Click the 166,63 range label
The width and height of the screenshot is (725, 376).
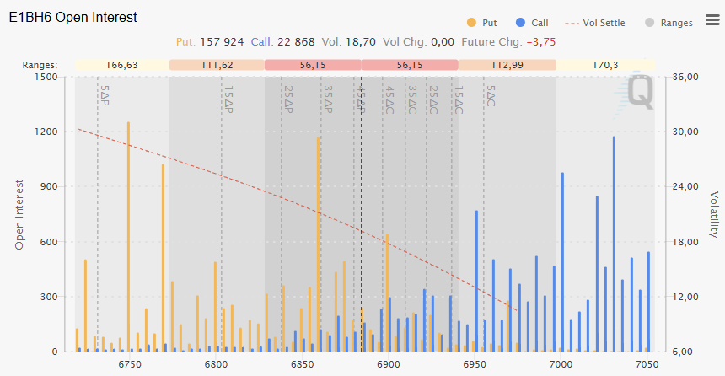(121, 65)
